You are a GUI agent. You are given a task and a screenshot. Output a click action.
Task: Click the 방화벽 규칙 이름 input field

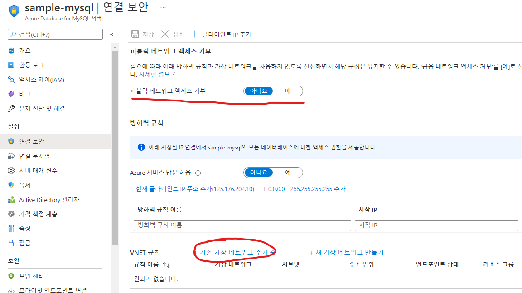(242, 225)
